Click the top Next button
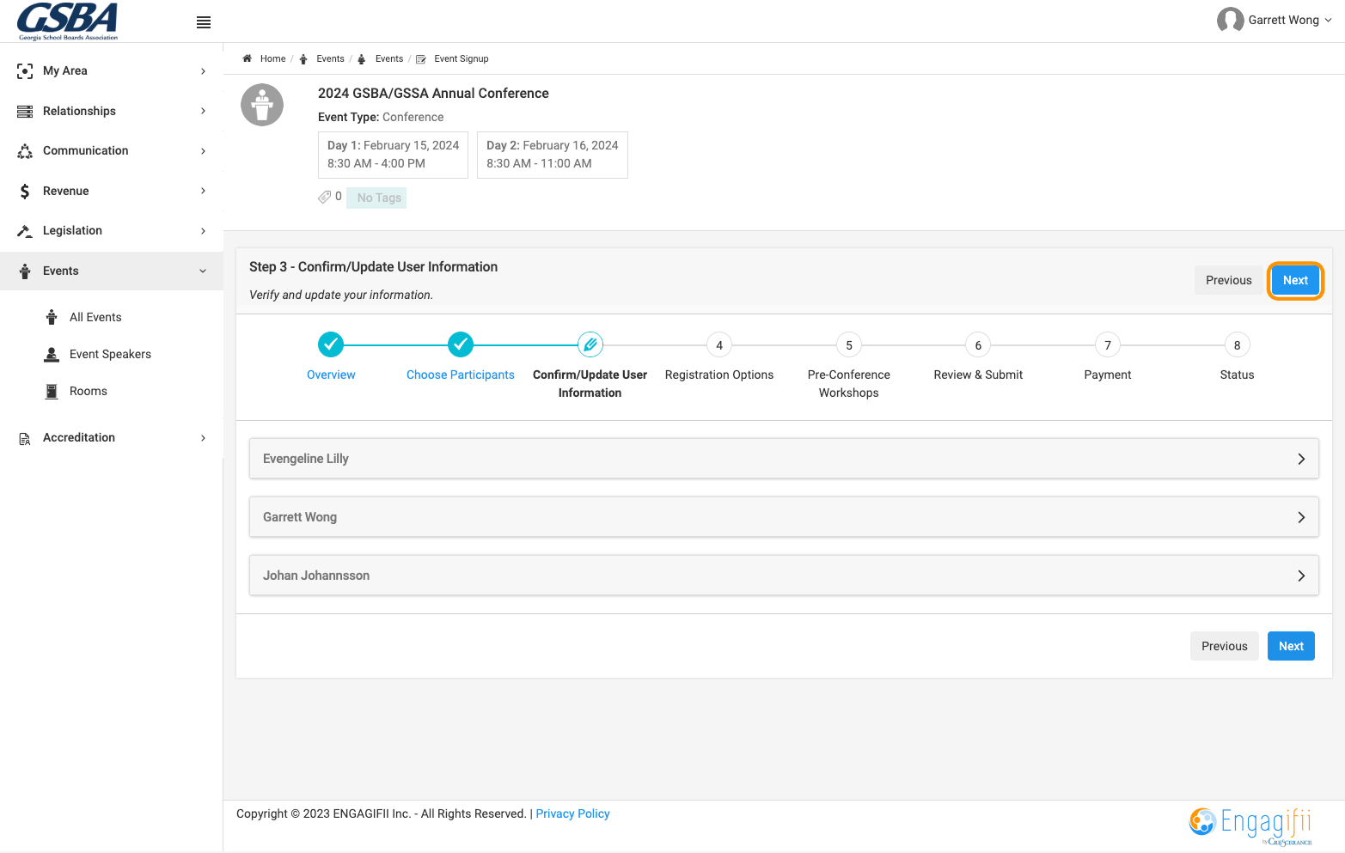The image size is (1345, 853). click(1295, 280)
